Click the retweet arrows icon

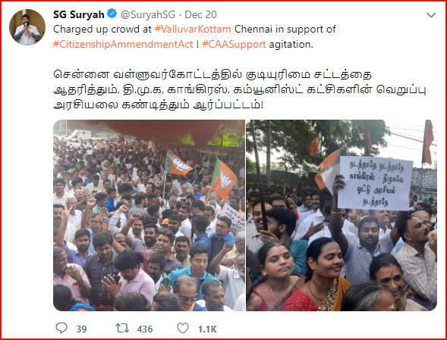click(x=122, y=328)
